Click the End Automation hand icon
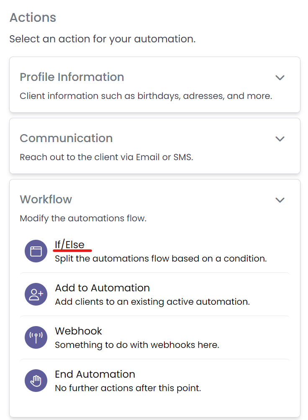 [36, 381]
